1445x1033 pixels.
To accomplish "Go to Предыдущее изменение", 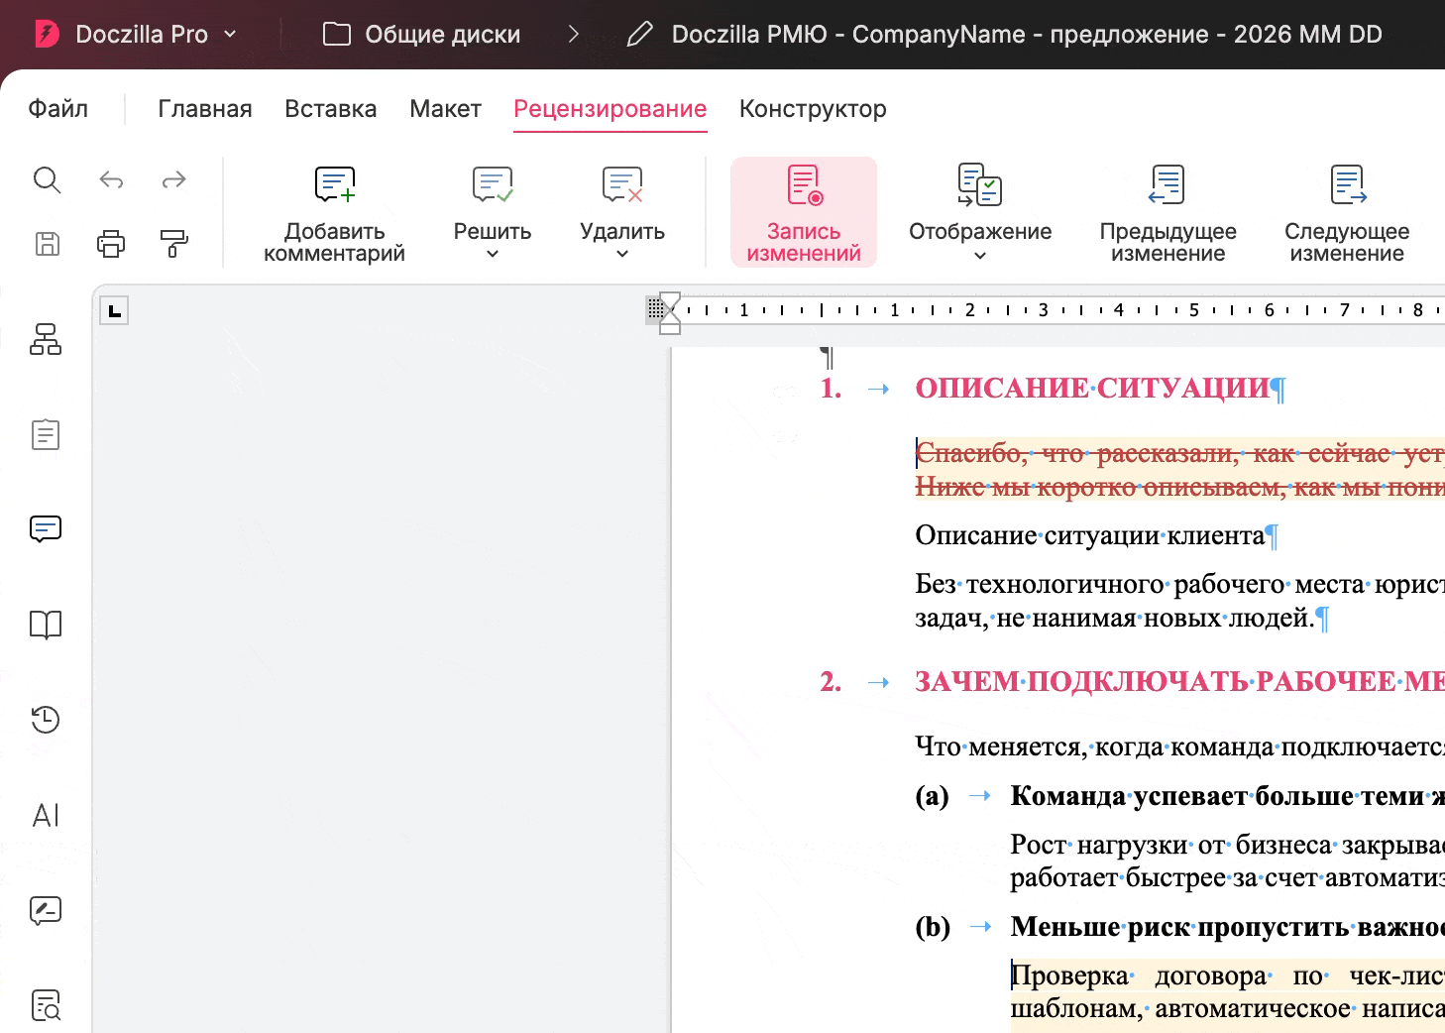I will pos(1168,213).
